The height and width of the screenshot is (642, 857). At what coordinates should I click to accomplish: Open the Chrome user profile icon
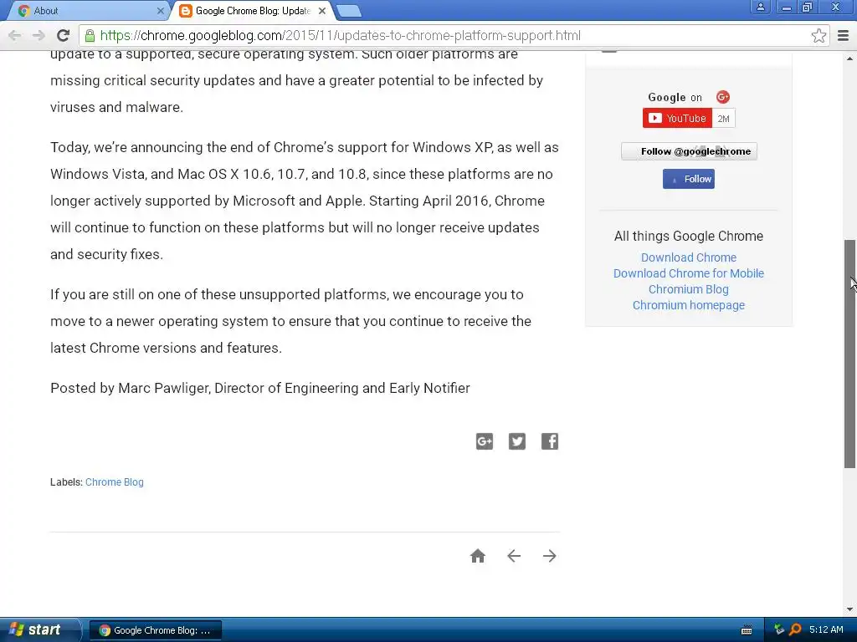pyautogui.click(x=760, y=7)
